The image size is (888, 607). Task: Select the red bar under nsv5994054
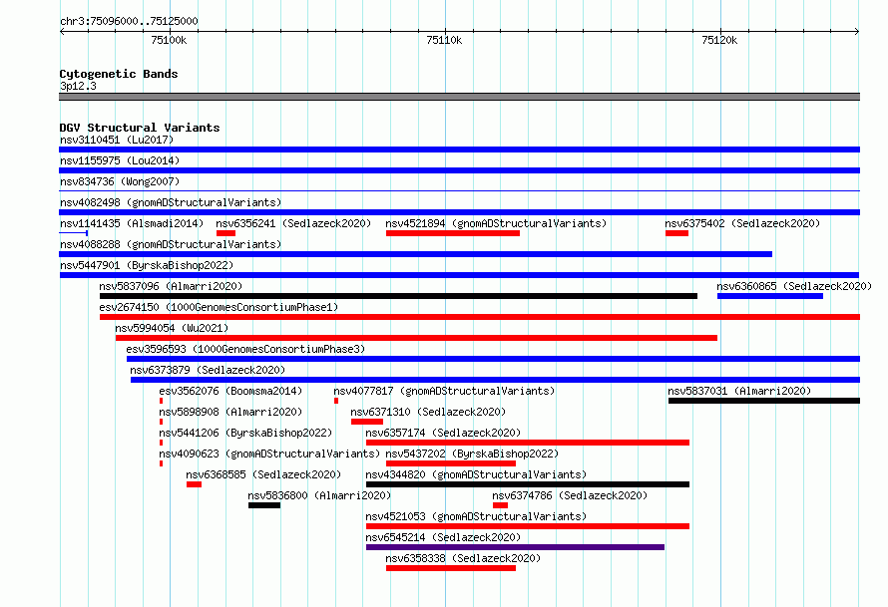pyautogui.click(x=416, y=338)
